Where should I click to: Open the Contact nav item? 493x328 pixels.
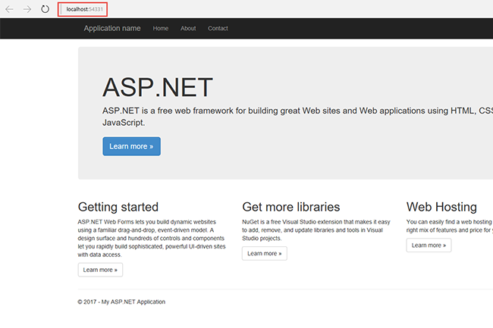click(218, 28)
